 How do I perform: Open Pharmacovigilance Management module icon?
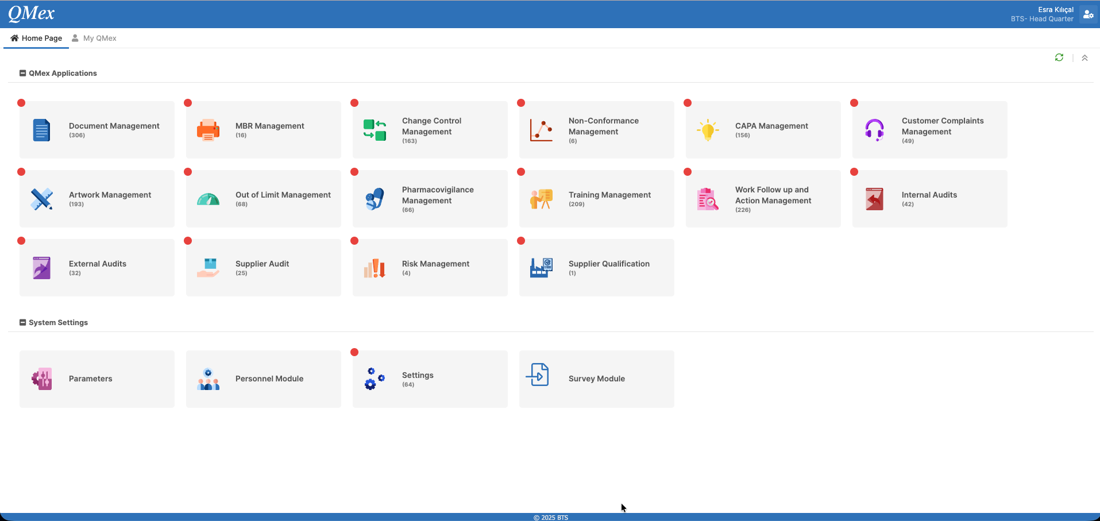click(x=375, y=199)
